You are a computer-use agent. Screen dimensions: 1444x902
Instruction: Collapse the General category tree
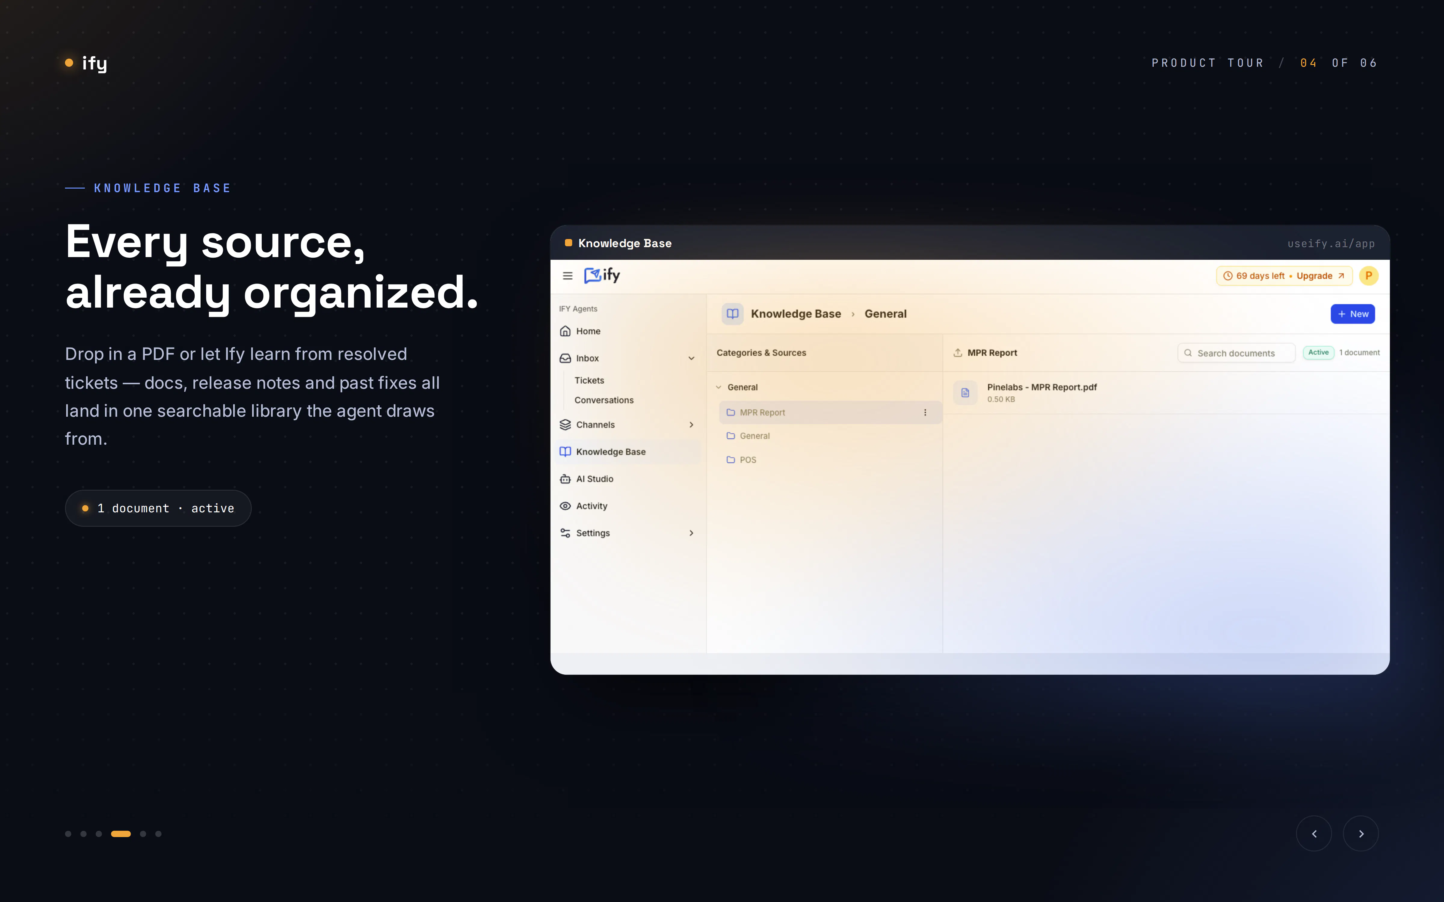click(718, 387)
